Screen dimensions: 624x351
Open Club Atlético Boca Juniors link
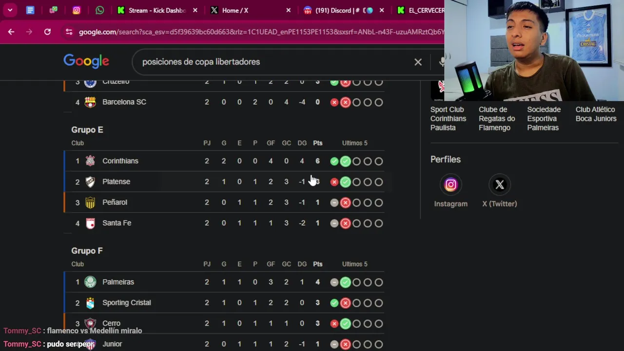pos(596,114)
